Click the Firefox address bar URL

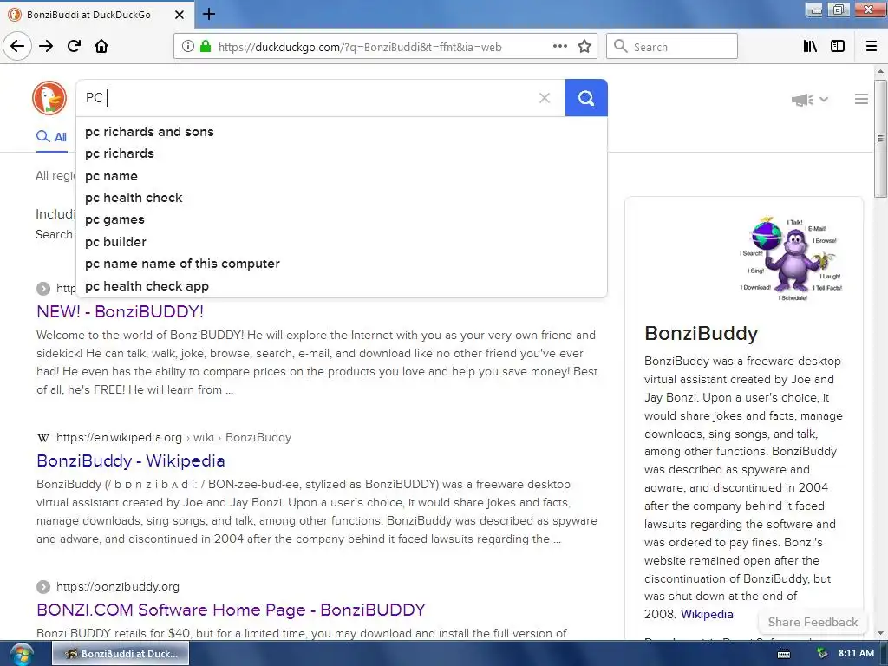pyautogui.click(x=360, y=47)
